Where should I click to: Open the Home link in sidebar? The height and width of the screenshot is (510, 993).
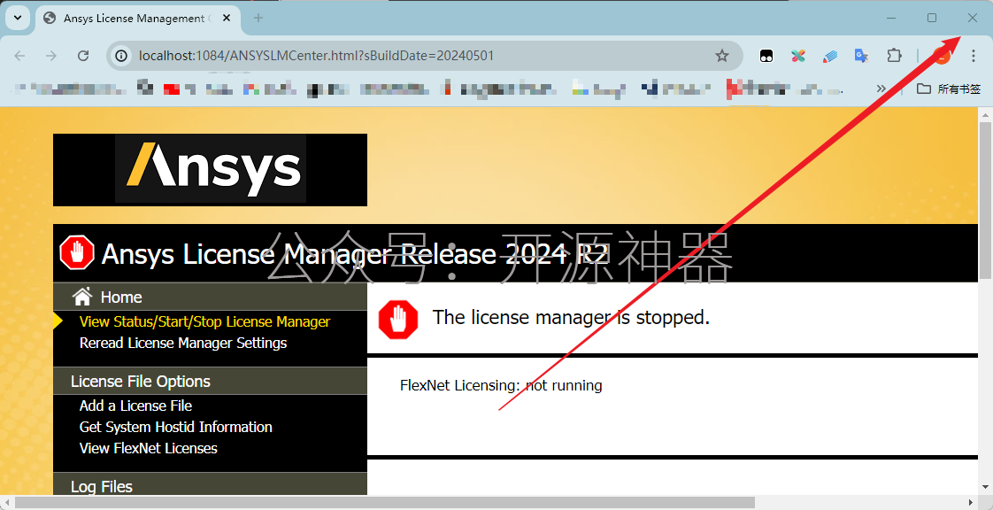pyautogui.click(x=121, y=297)
